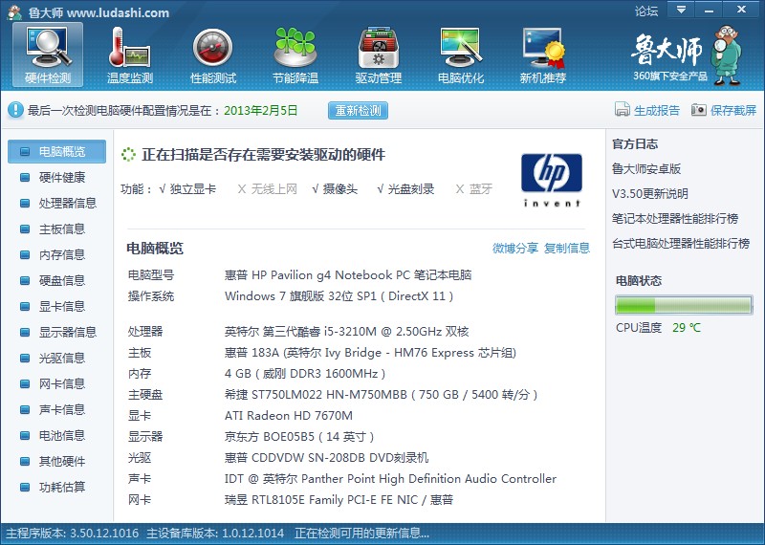Screen dimensions: 765x545
Task: Click the 主板 惠普 183A value
Action: pos(370,353)
